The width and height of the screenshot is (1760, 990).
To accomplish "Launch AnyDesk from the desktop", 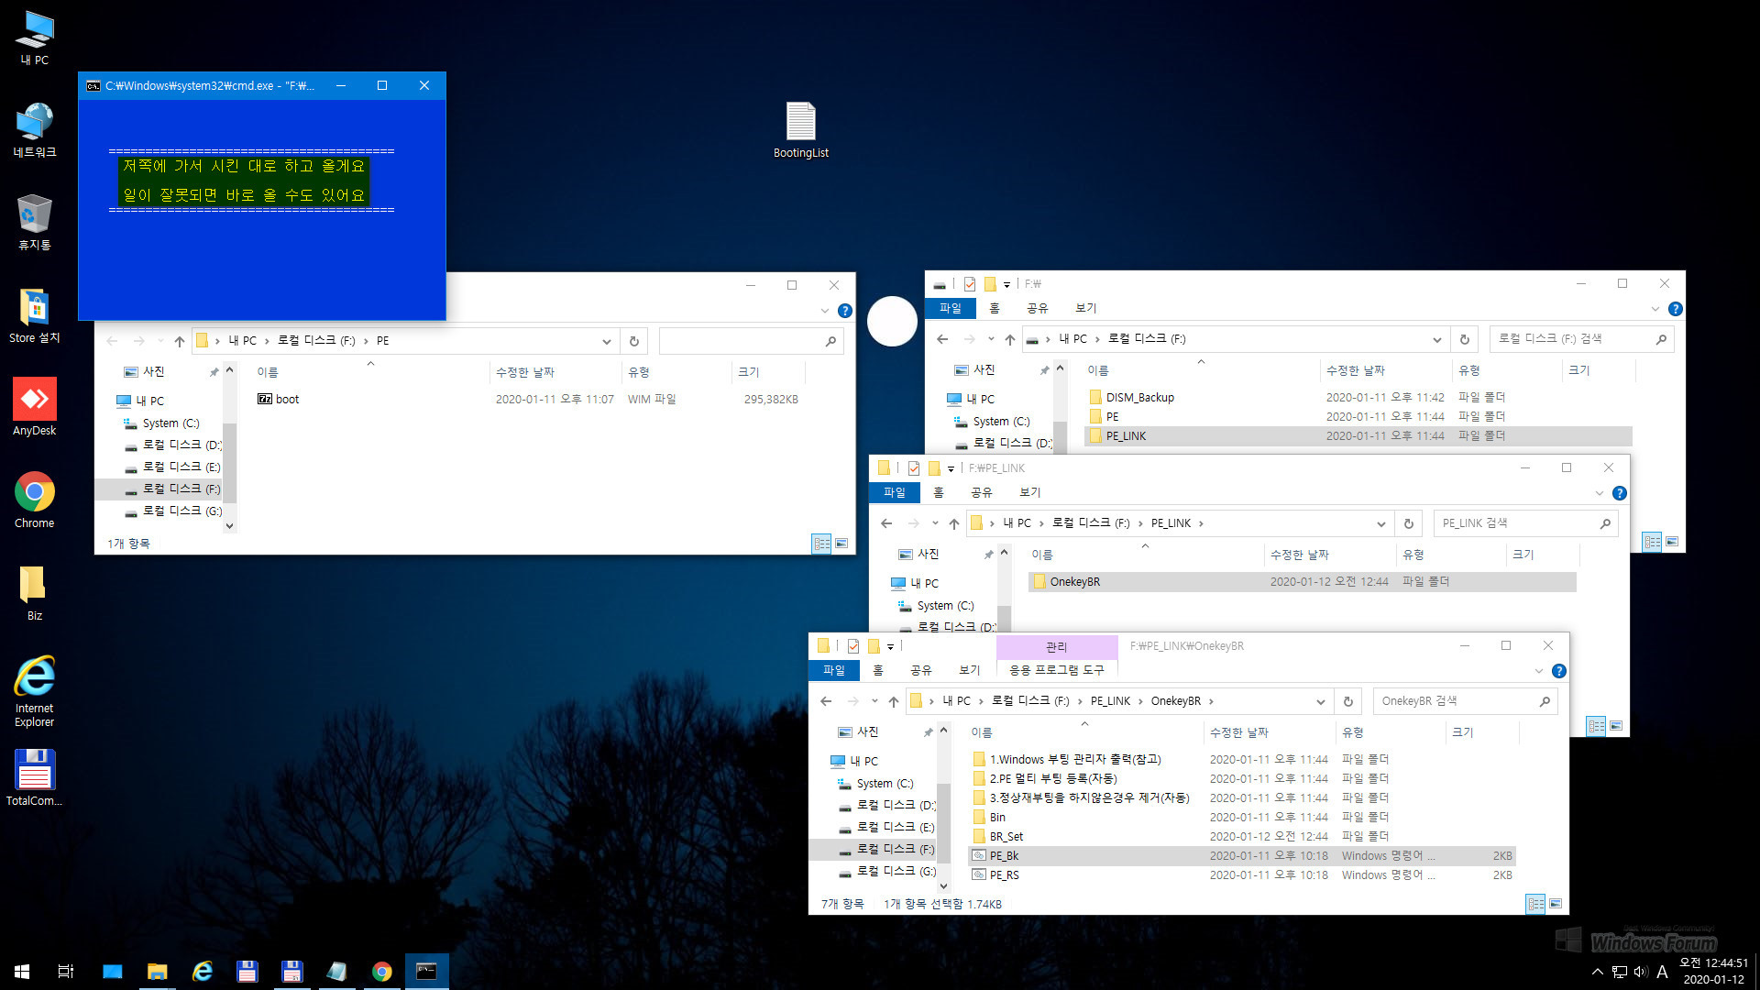I will [35, 409].
